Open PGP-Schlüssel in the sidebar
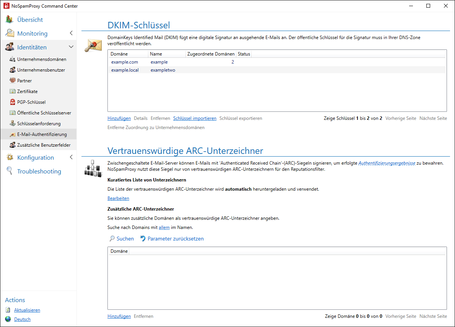455x327 pixels. (31, 102)
